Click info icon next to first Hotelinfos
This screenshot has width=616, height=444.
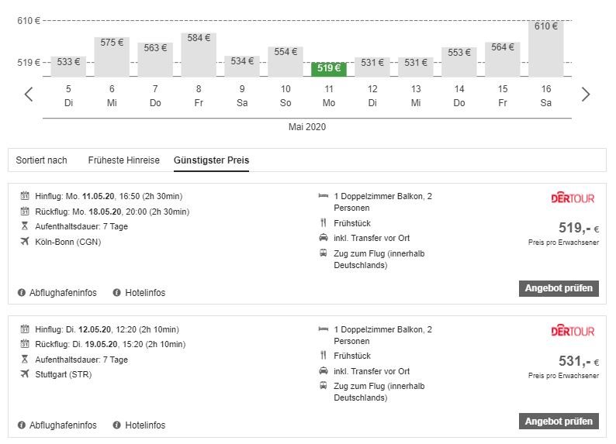click(117, 293)
